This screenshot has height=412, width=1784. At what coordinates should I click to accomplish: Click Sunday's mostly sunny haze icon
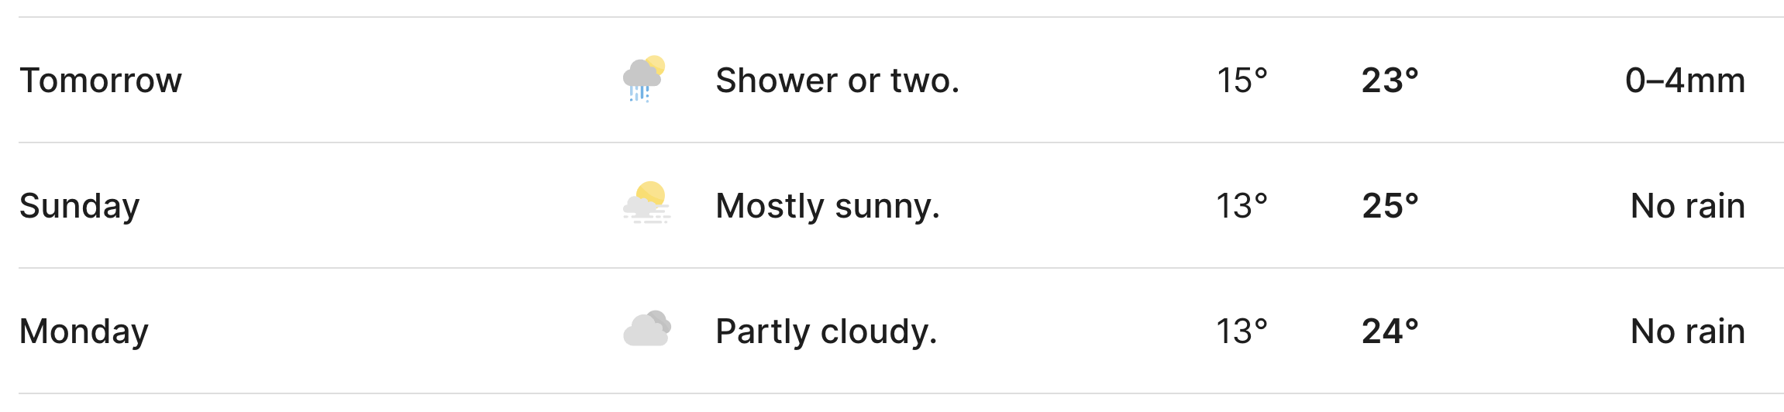646,204
